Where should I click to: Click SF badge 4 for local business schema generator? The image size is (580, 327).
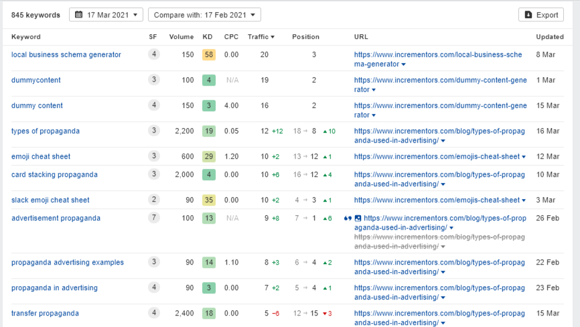coord(154,54)
